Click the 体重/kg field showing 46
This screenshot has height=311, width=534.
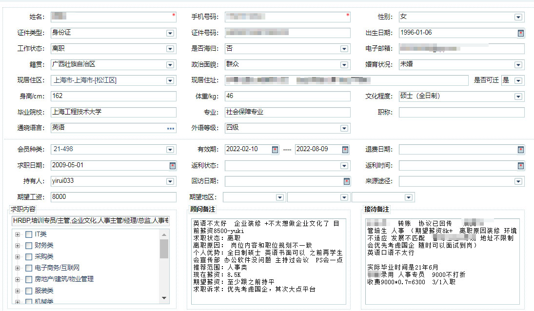point(287,97)
